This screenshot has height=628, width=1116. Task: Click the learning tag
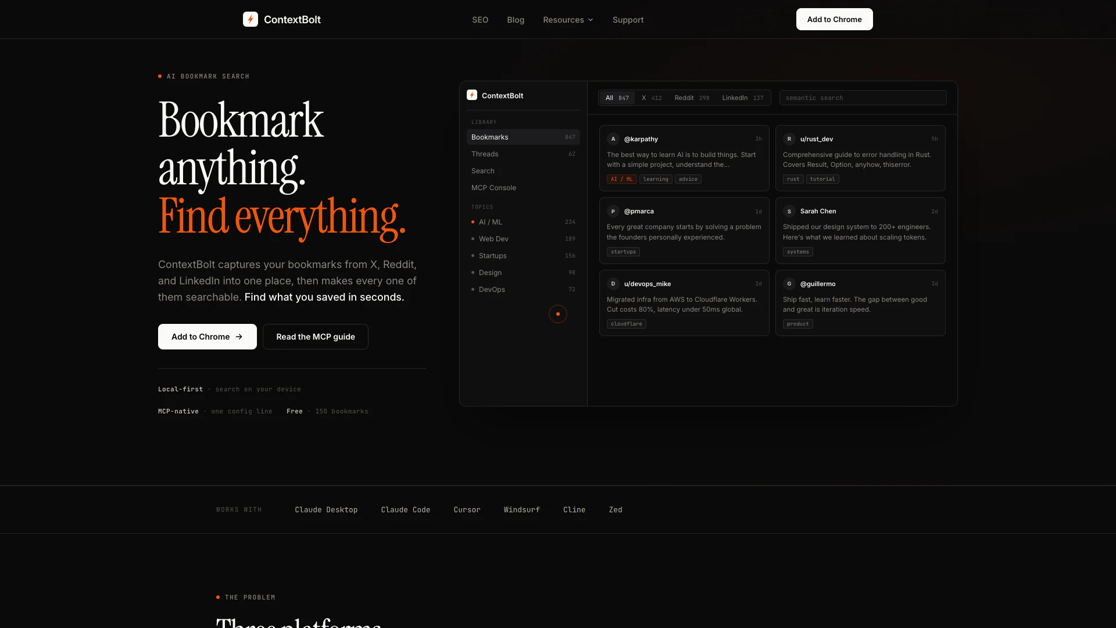click(x=656, y=179)
